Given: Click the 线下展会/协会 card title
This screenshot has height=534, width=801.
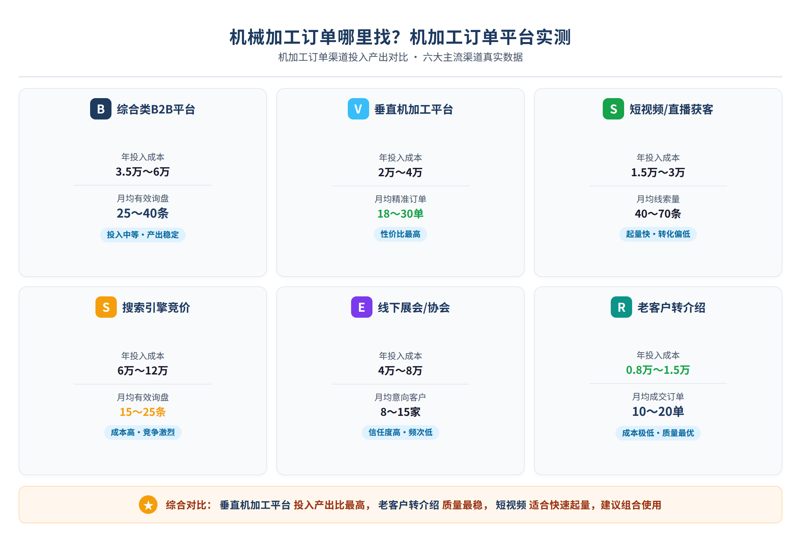Looking at the screenshot, I should pos(414,307).
